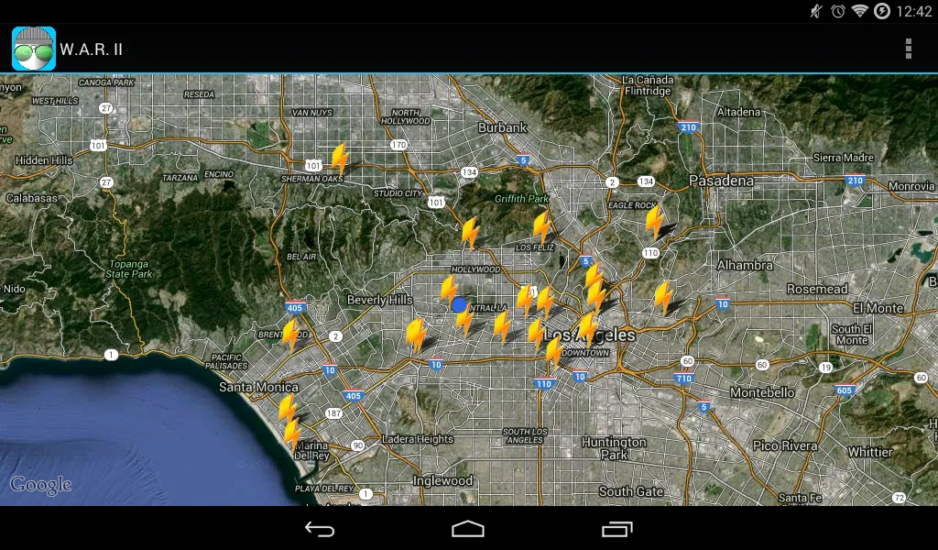
Task: Tap the Pacific Palisades map label
Action: (x=226, y=361)
